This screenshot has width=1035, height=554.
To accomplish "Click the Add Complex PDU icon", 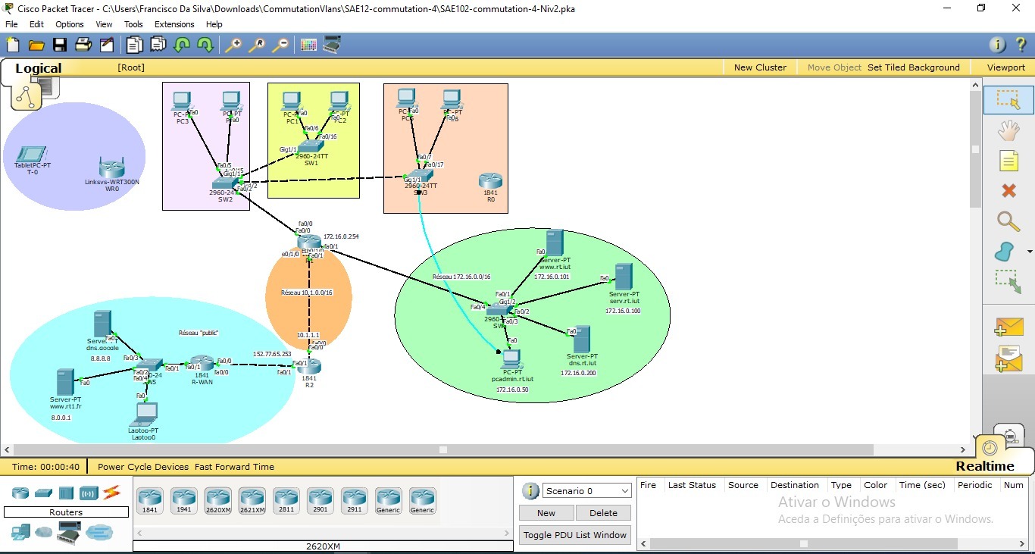I will 1008,358.
